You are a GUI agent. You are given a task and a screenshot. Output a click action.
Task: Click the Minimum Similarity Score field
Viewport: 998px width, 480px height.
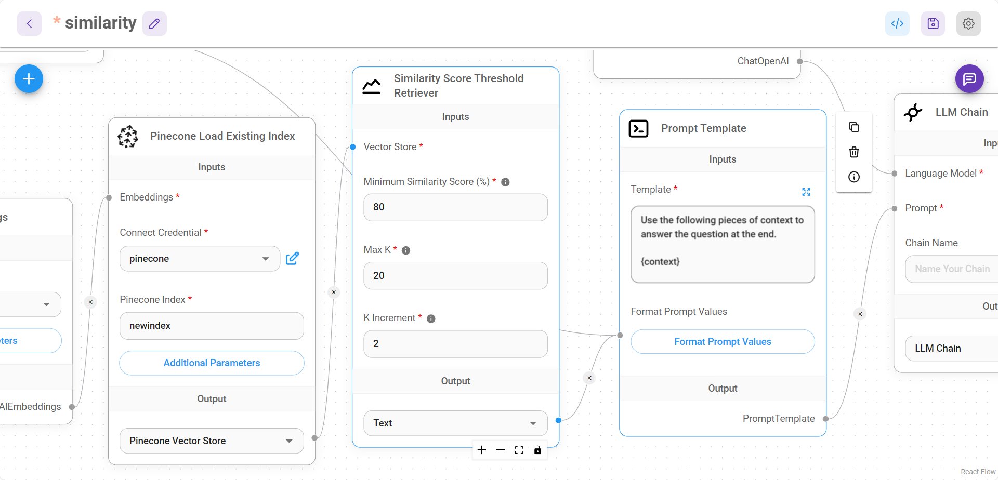point(455,207)
